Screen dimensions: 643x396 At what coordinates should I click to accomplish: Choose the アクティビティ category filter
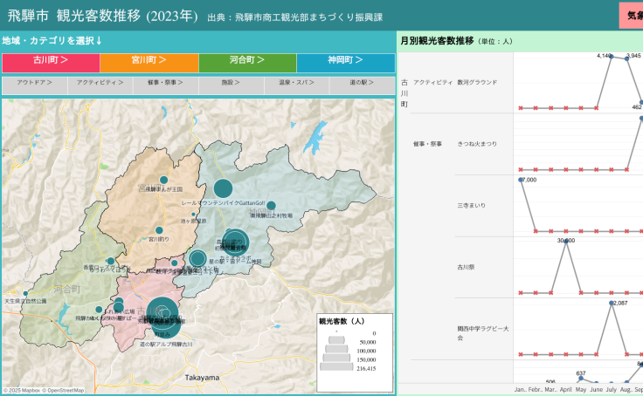point(100,85)
